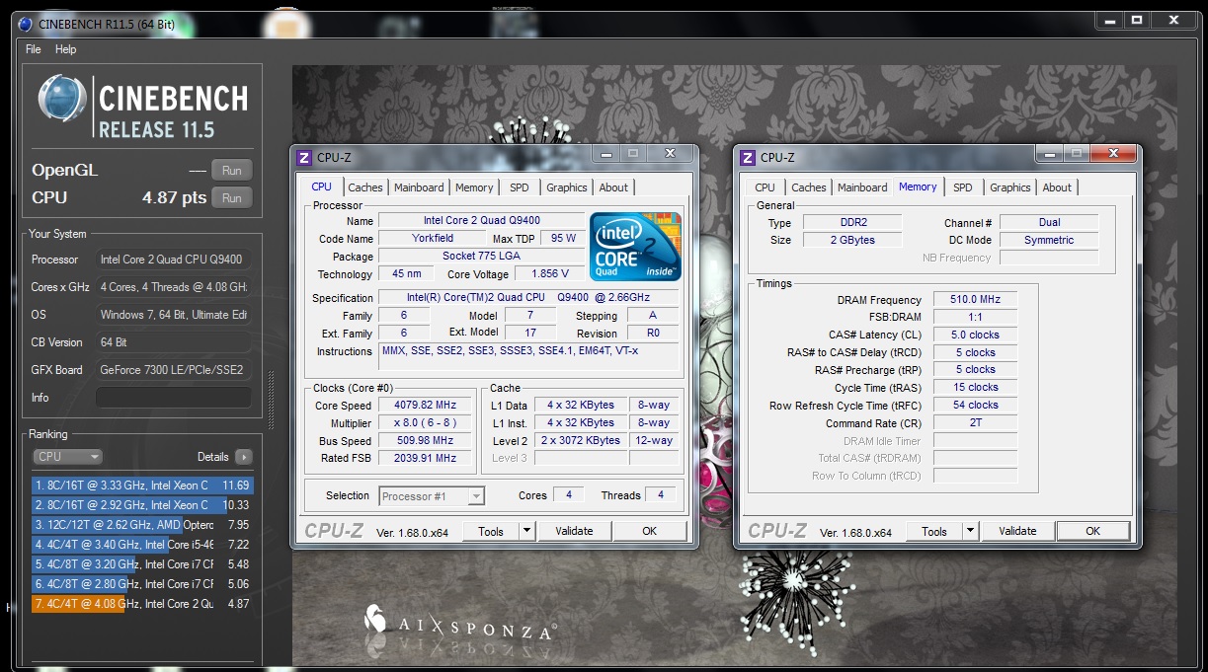Click the Rated FSB value 2039.91 MHz
Screen dimensions: 1208x672
pyautogui.click(x=427, y=459)
